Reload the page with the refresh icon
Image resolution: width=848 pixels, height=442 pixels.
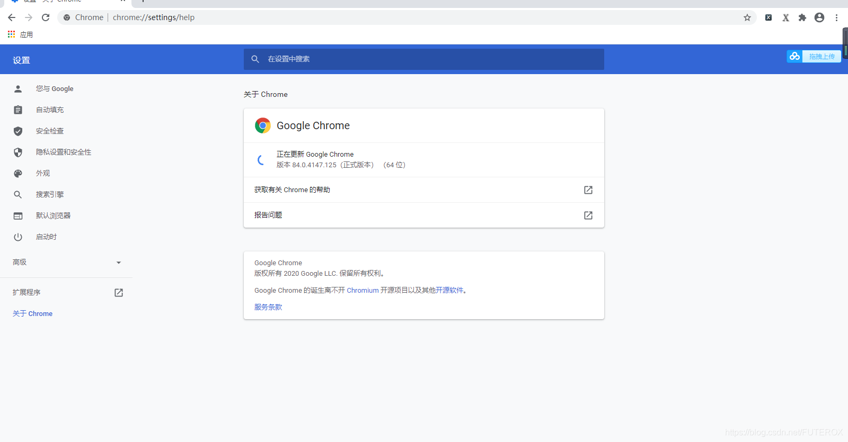point(46,17)
